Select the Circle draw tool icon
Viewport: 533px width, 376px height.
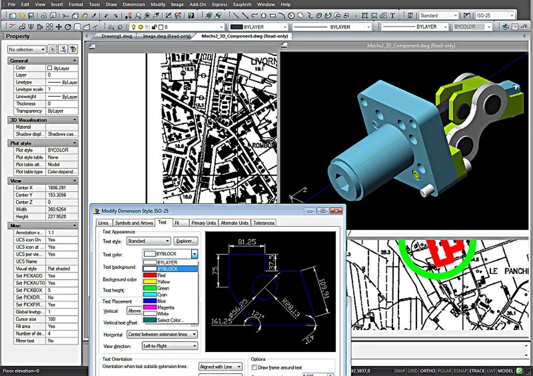(291, 16)
